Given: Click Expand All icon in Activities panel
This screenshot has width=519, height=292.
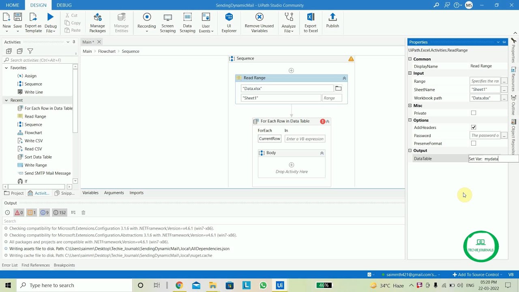Looking at the screenshot, I should (9, 51).
